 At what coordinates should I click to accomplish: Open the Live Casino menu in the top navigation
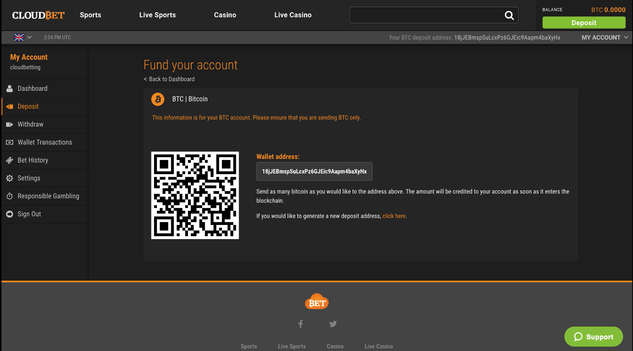pos(293,15)
